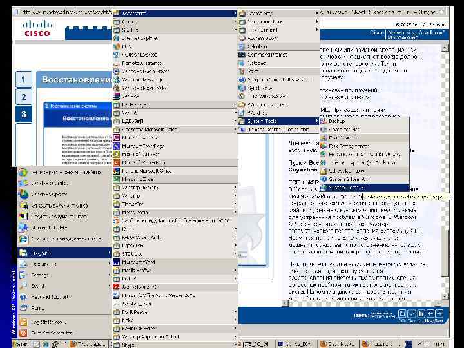Launch Microsoft PowerPoint

pyautogui.click(x=175, y=163)
